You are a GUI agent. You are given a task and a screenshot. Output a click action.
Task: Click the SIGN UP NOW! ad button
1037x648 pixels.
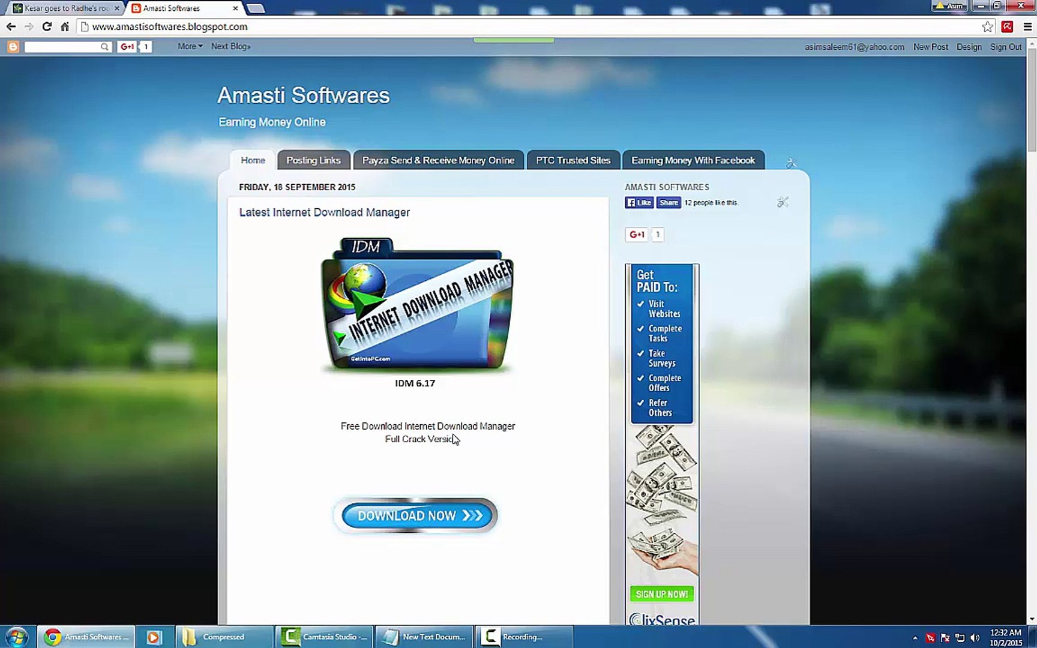click(662, 594)
